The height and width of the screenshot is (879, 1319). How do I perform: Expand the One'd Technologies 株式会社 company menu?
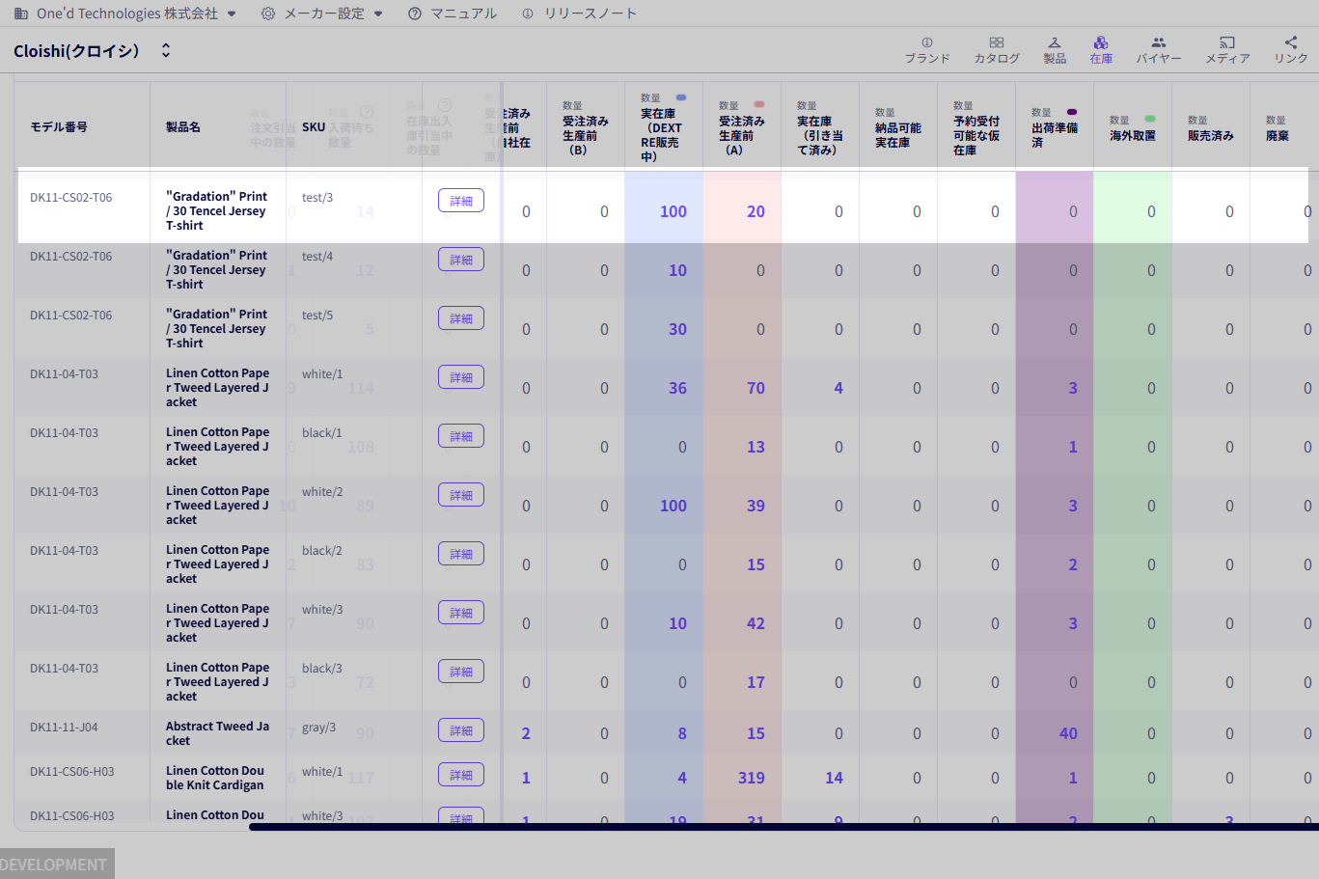click(125, 14)
